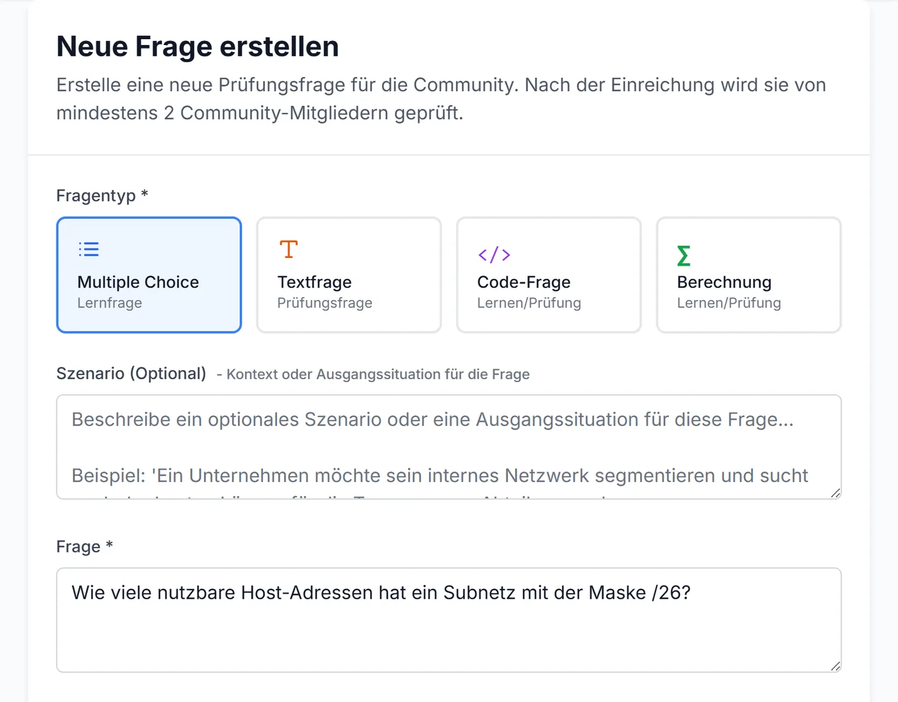
Task: Click the purple Code-Frage brackets icon
Action: (x=494, y=255)
